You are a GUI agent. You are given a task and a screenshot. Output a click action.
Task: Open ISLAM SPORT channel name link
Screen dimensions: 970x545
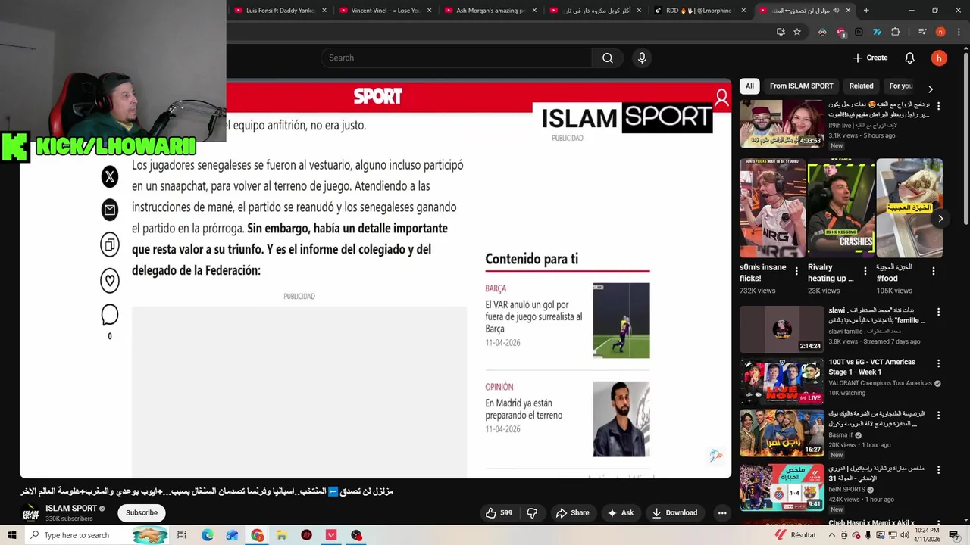tap(71, 509)
